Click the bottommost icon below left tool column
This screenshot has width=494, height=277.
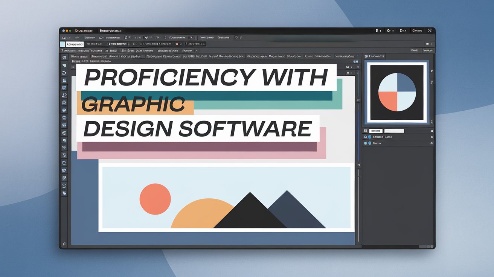tap(64, 244)
